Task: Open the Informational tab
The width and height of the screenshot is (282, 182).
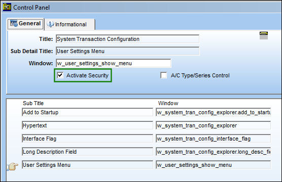Action: coord(70,24)
